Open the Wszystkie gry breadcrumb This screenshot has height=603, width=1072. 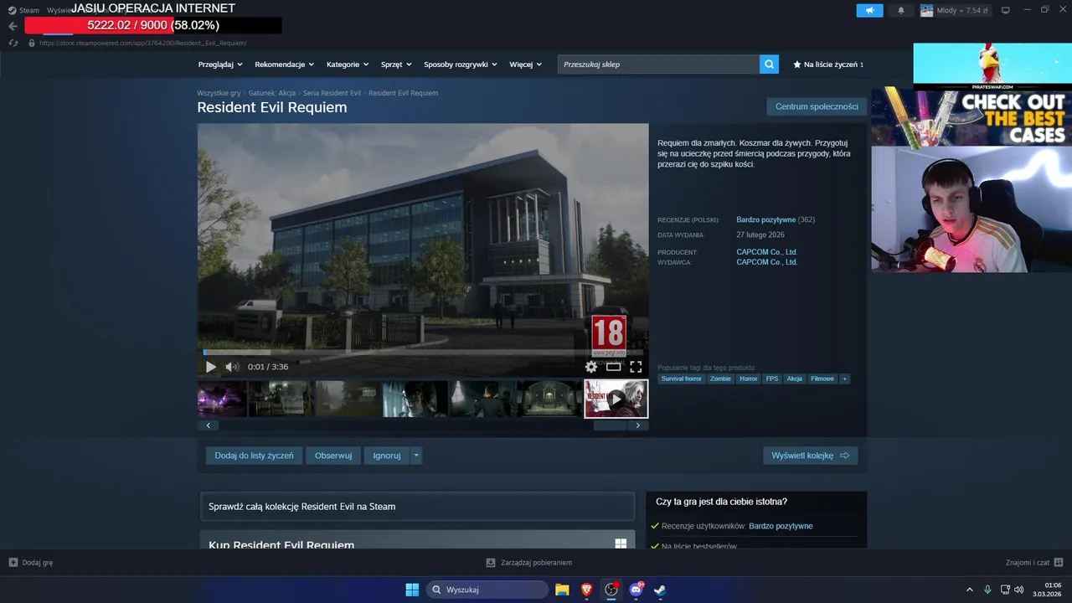[x=219, y=93]
